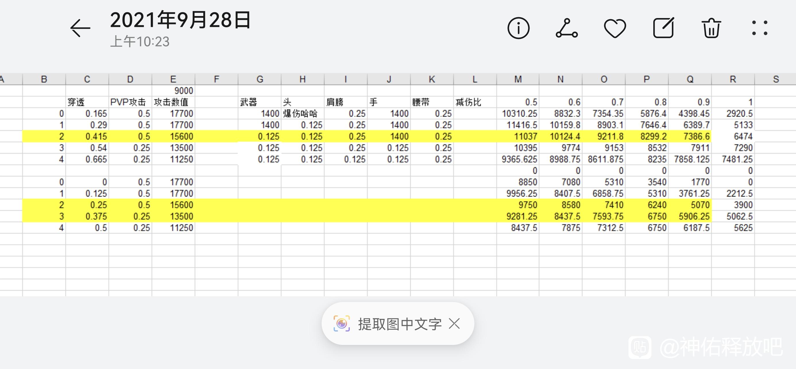Click column header B

pyautogui.click(x=44, y=79)
